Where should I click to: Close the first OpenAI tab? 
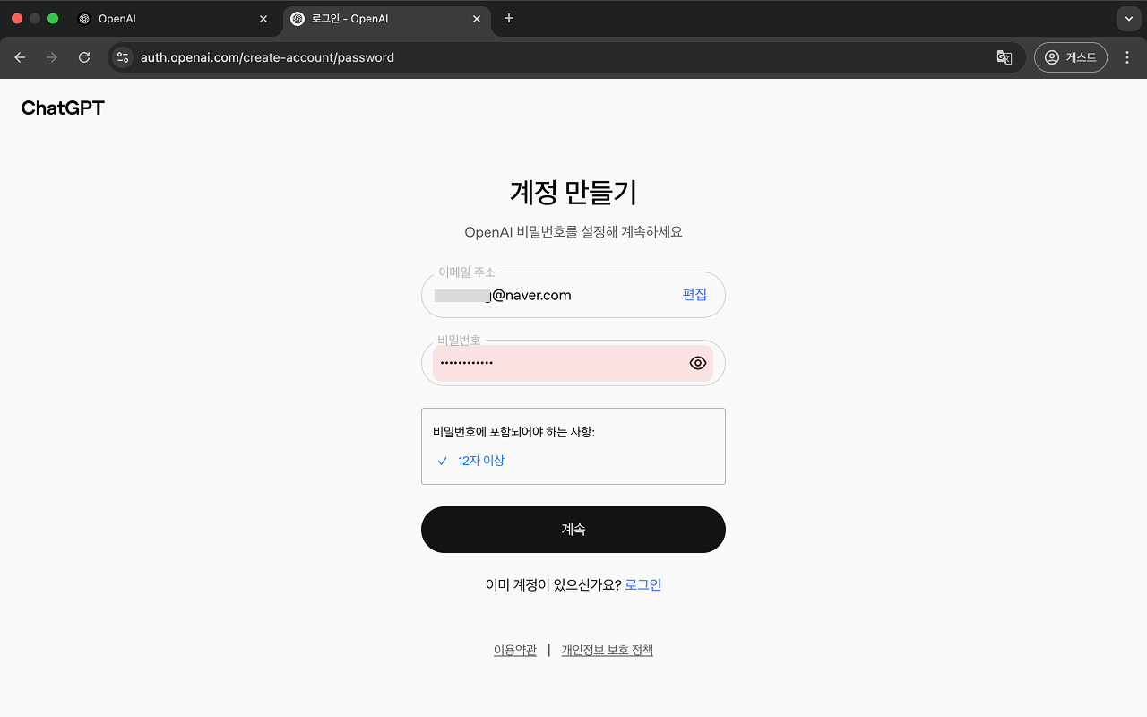click(x=263, y=19)
